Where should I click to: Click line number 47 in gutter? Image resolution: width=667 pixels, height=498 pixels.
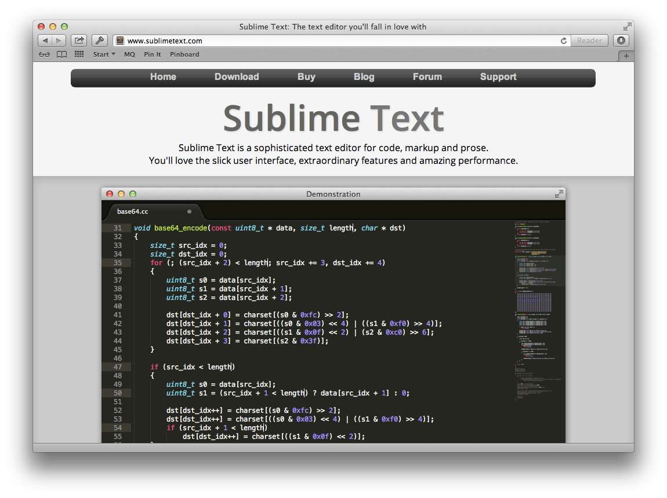tap(117, 367)
